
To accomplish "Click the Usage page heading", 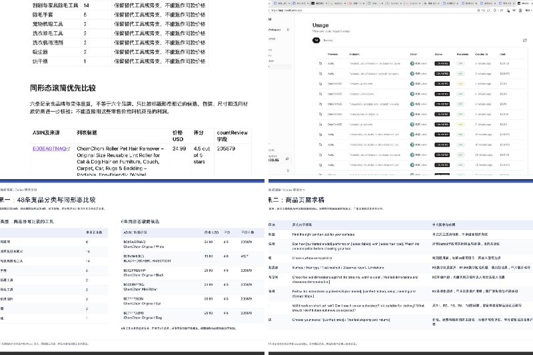I will tap(320, 25).
